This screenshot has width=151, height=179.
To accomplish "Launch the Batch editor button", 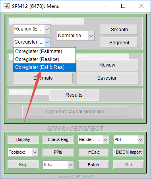I will (x=93, y=165).
